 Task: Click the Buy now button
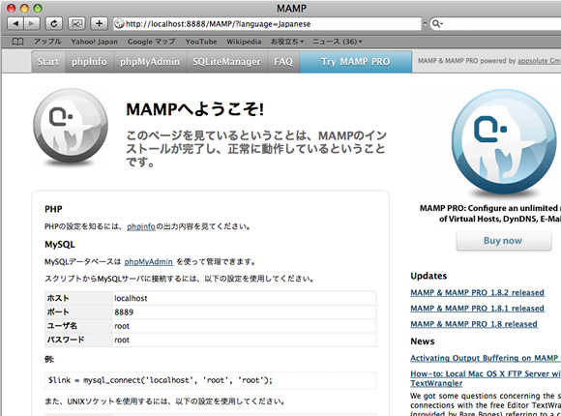503,241
